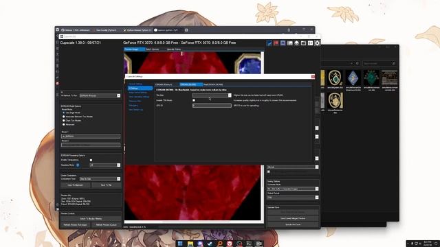Viewport: 440px width, 247px height.
Task: Open the Output Format dropdown
Action: (x=293, y=198)
